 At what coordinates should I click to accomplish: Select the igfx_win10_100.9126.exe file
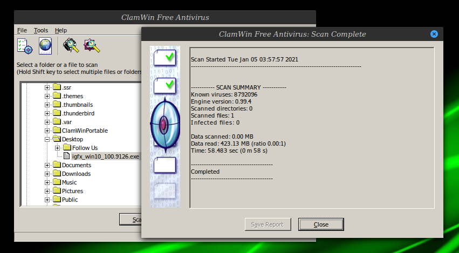coord(106,156)
